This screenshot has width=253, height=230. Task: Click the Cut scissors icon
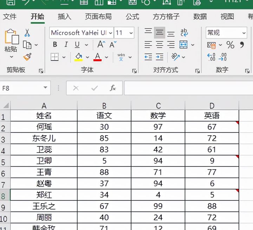click(x=27, y=33)
